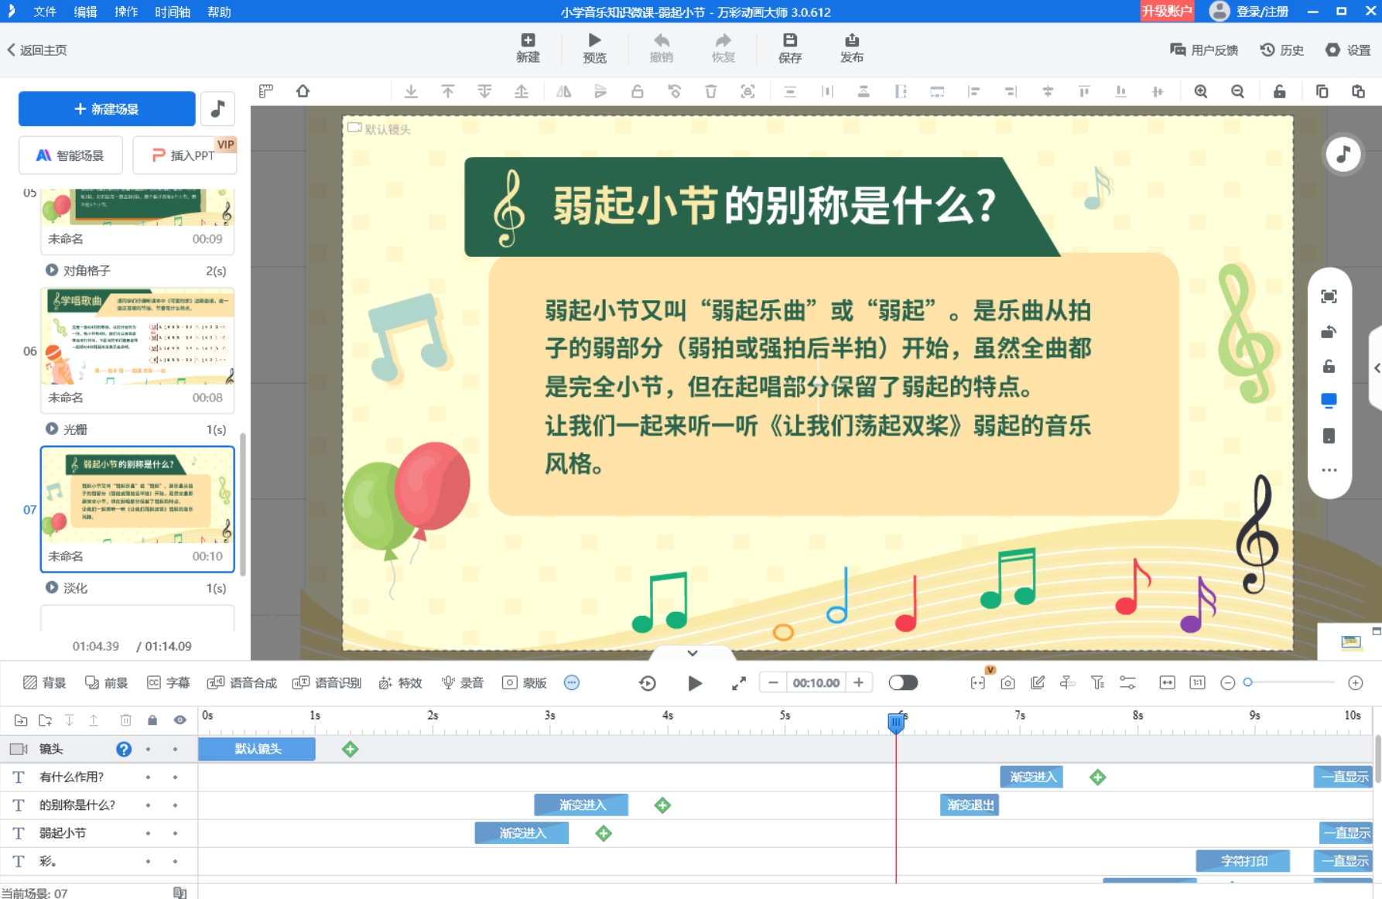Open the more options dots in right panel

1329,470
